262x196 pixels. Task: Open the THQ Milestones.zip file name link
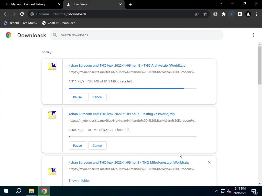129,162
